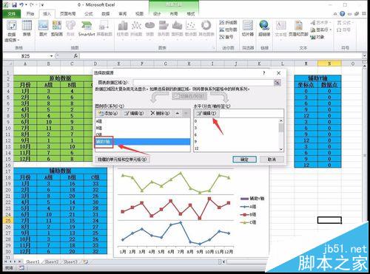Click 隐藏的单元格和空单元格 button
The image size is (370, 274).
pos(122,160)
